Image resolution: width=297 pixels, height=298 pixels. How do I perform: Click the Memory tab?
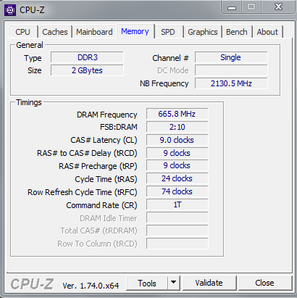click(x=135, y=31)
